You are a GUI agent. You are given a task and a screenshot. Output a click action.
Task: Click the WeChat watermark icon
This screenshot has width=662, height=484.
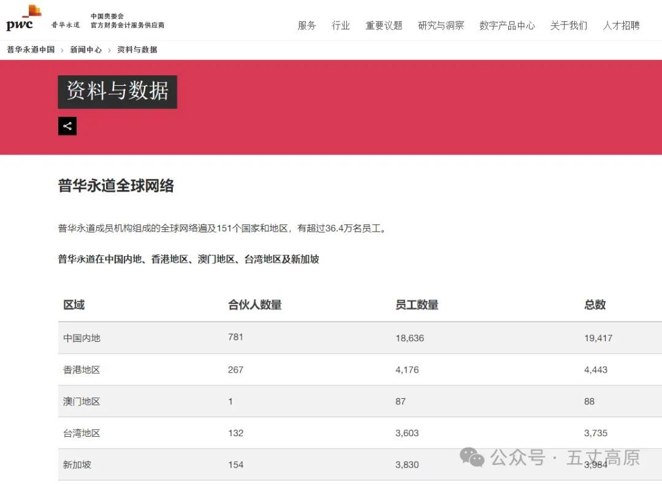pyautogui.click(x=471, y=457)
